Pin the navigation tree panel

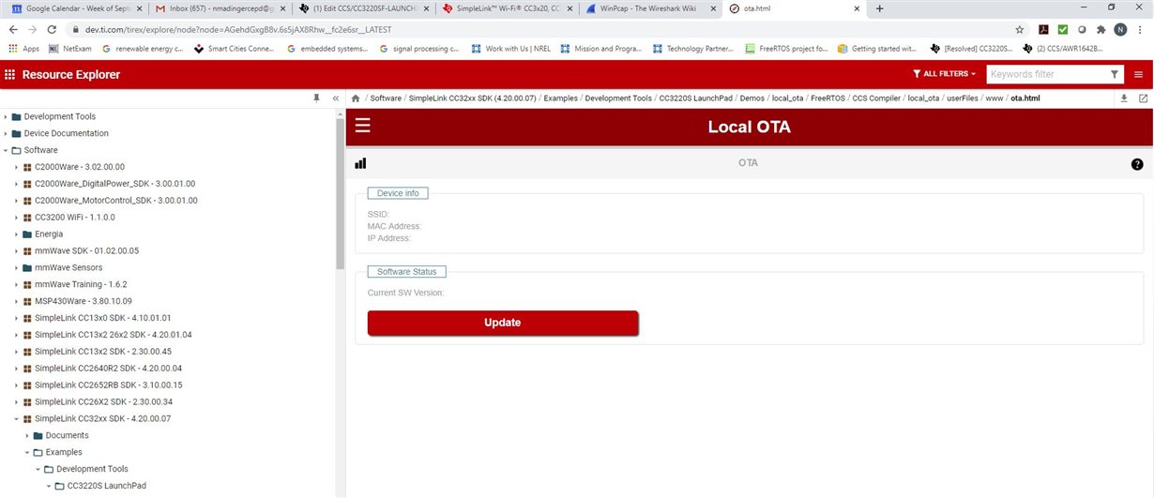click(x=317, y=98)
